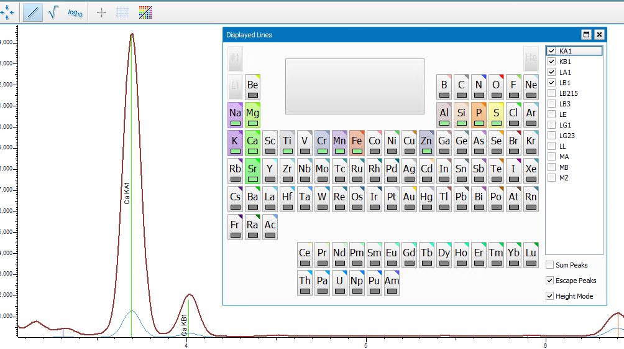Enable the crosshair cursor tool
624x349 pixels.
coord(102,12)
